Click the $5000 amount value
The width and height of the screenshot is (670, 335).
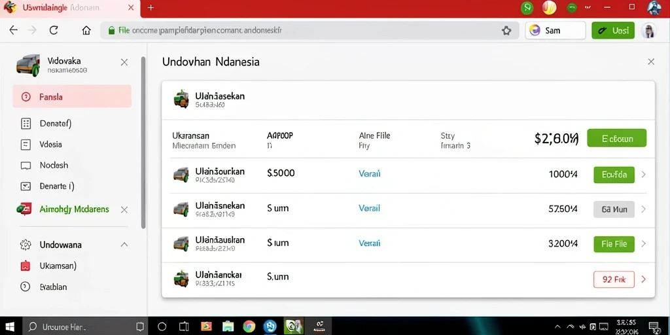[281, 173]
